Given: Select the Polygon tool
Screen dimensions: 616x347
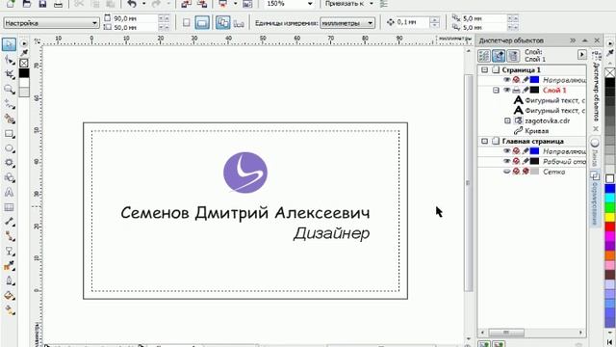Looking at the screenshot, I should click(10, 163).
